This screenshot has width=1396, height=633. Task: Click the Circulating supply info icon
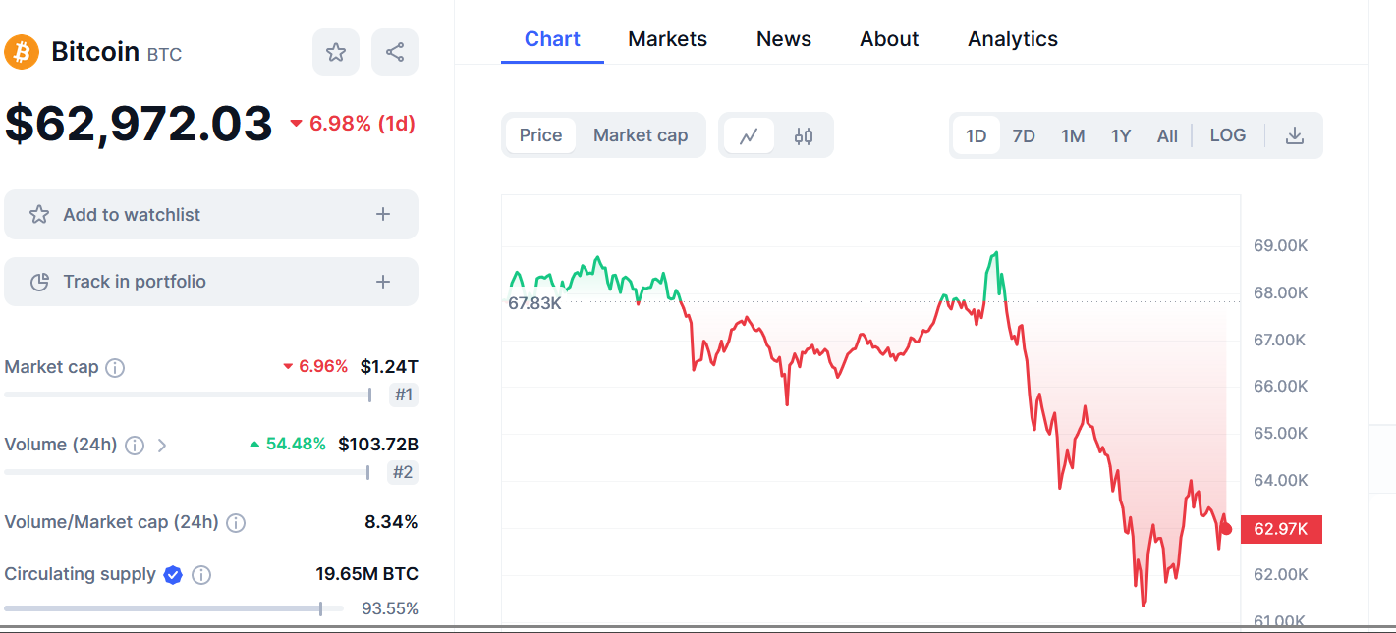[x=201, y=575]
